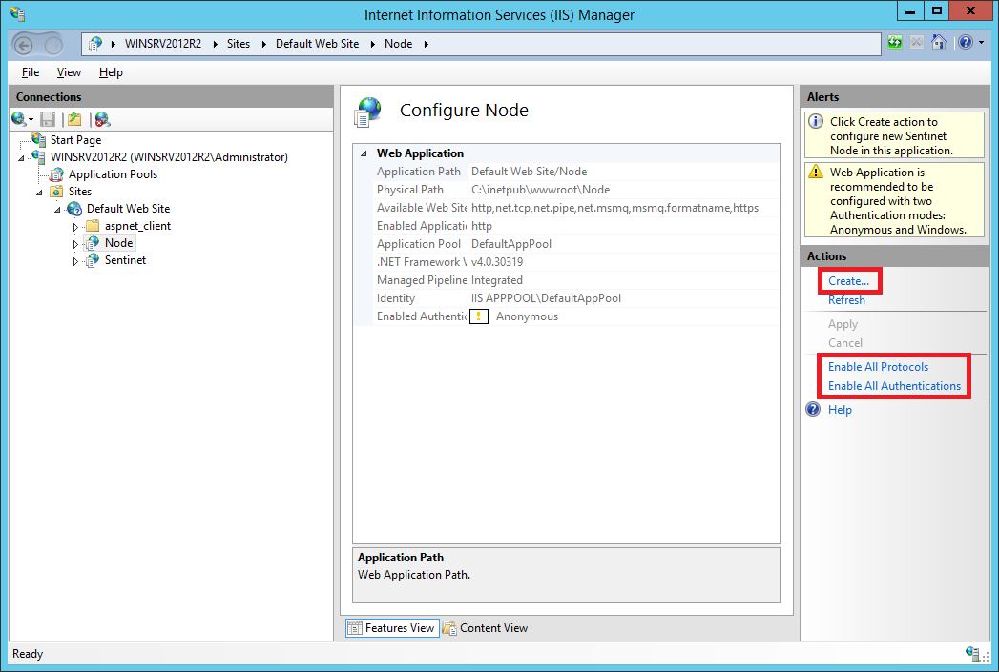This screenshot has height=672, width=999.
Task: Click the Application Pools icon
Action: click(56, 174)
